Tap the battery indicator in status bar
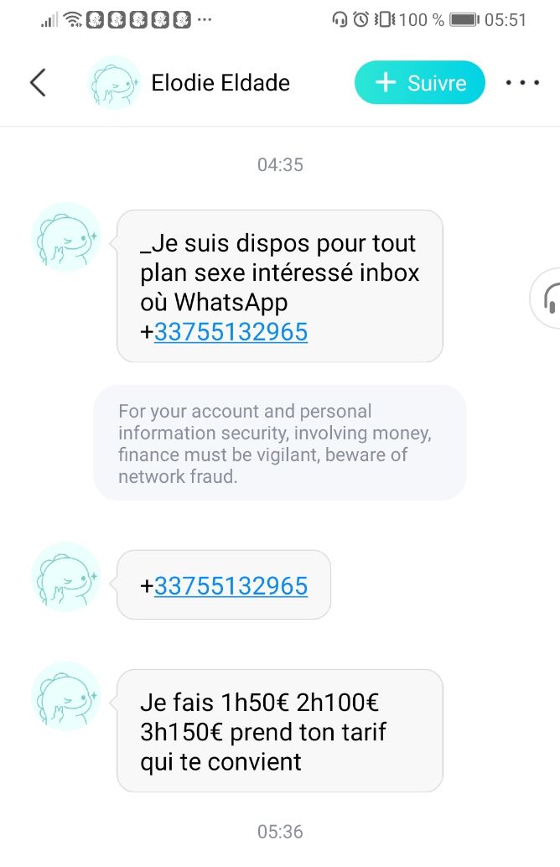This screenshot has height=867, width=560. pos(464,20)
